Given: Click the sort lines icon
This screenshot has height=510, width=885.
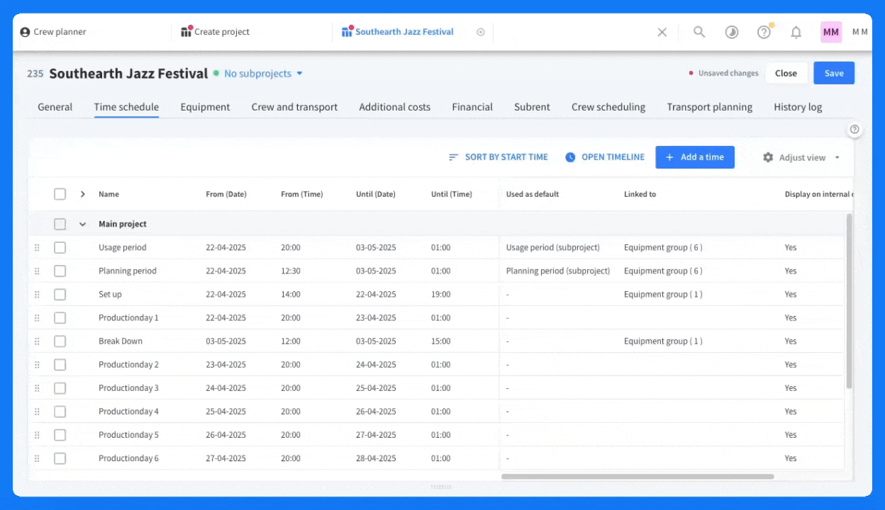Looking at the screenshot, I should click(x=454, y=157).
